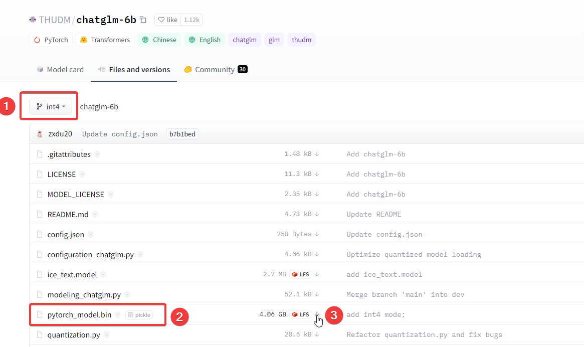The height and width of the screenshot is (347, 584).
Task: Click the PyTorch tag
Action: [51, 40]
